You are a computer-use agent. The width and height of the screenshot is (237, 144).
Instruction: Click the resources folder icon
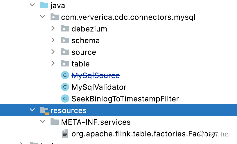pos(44,110)
